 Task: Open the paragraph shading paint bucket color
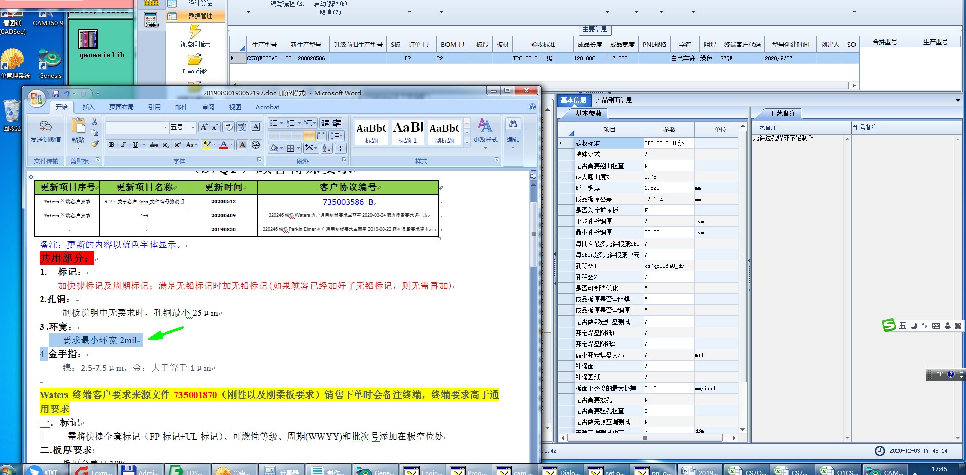click(x=274, y=148)
